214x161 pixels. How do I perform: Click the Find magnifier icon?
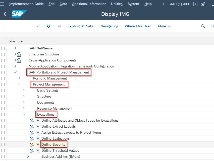click(x=203, y=26)
